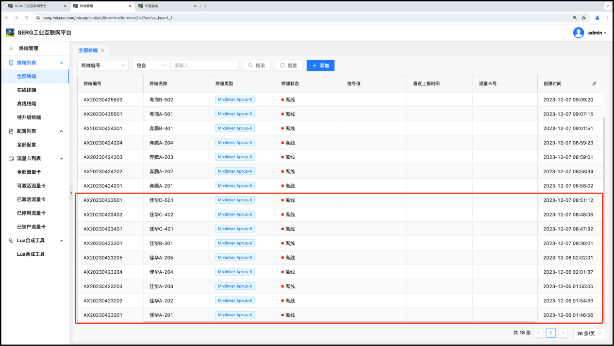Click the grid icon beside 终端管理
This screenshot has height=346, width=614.
[12, 49]
